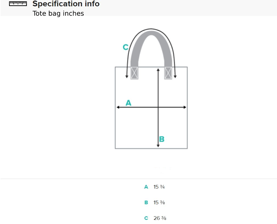Click the 15 ¾ width value
Viewport: 277px width, 224px height.
pos(159,187)
